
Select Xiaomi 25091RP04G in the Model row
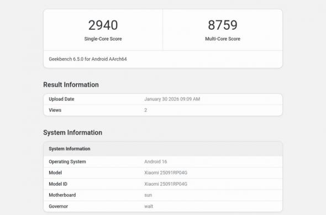coord(166,172)
